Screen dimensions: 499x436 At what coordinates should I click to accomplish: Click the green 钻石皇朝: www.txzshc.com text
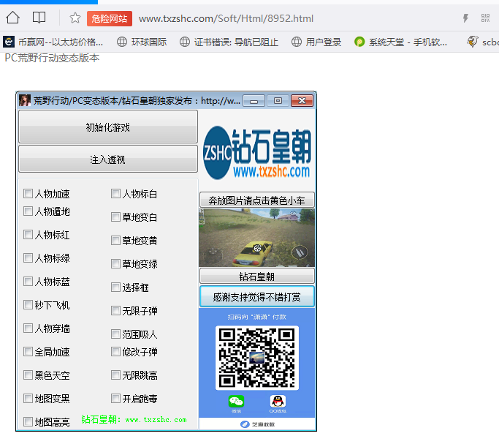(x=134, y=419)
